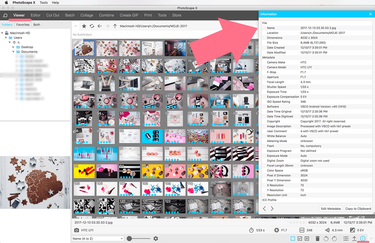Show previous image info arrow

(x=264, y=209)
